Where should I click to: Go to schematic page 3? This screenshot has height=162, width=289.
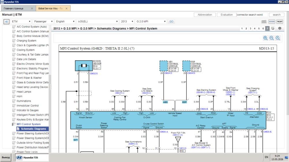click(x=250, y=29)
